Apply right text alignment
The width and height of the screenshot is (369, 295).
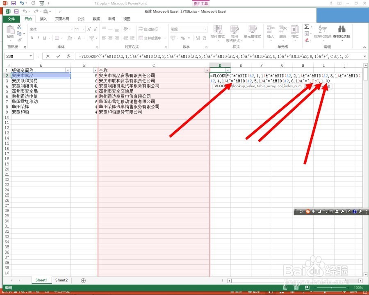(x=117, y=38)
